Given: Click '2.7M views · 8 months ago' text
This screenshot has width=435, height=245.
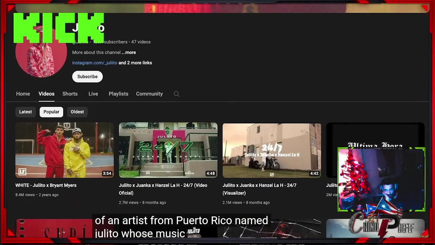Looking at the screenshot, I should 142,202.
